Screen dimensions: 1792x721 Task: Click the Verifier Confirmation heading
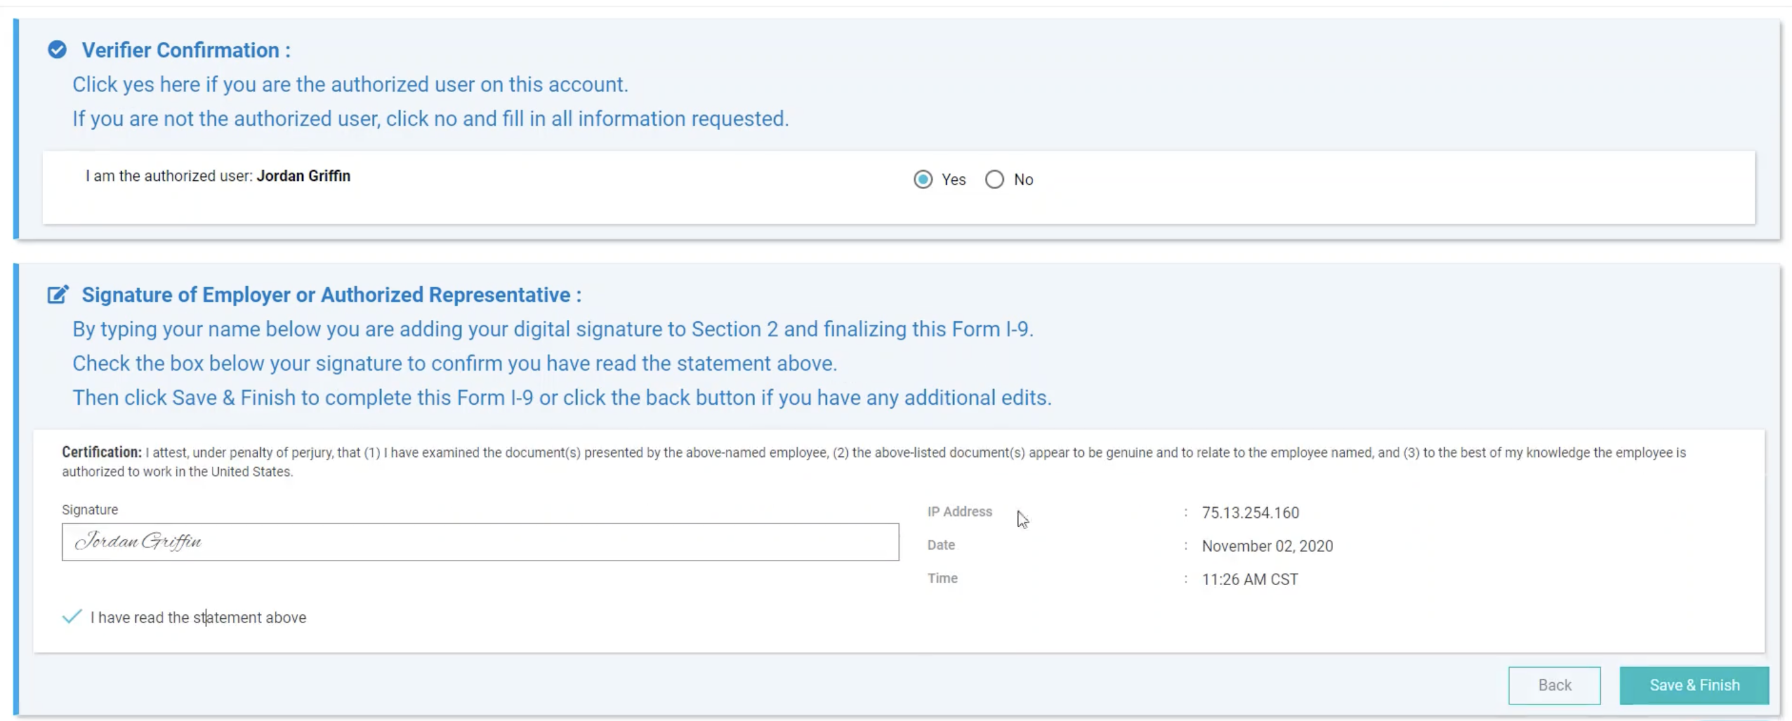point(186,50)
